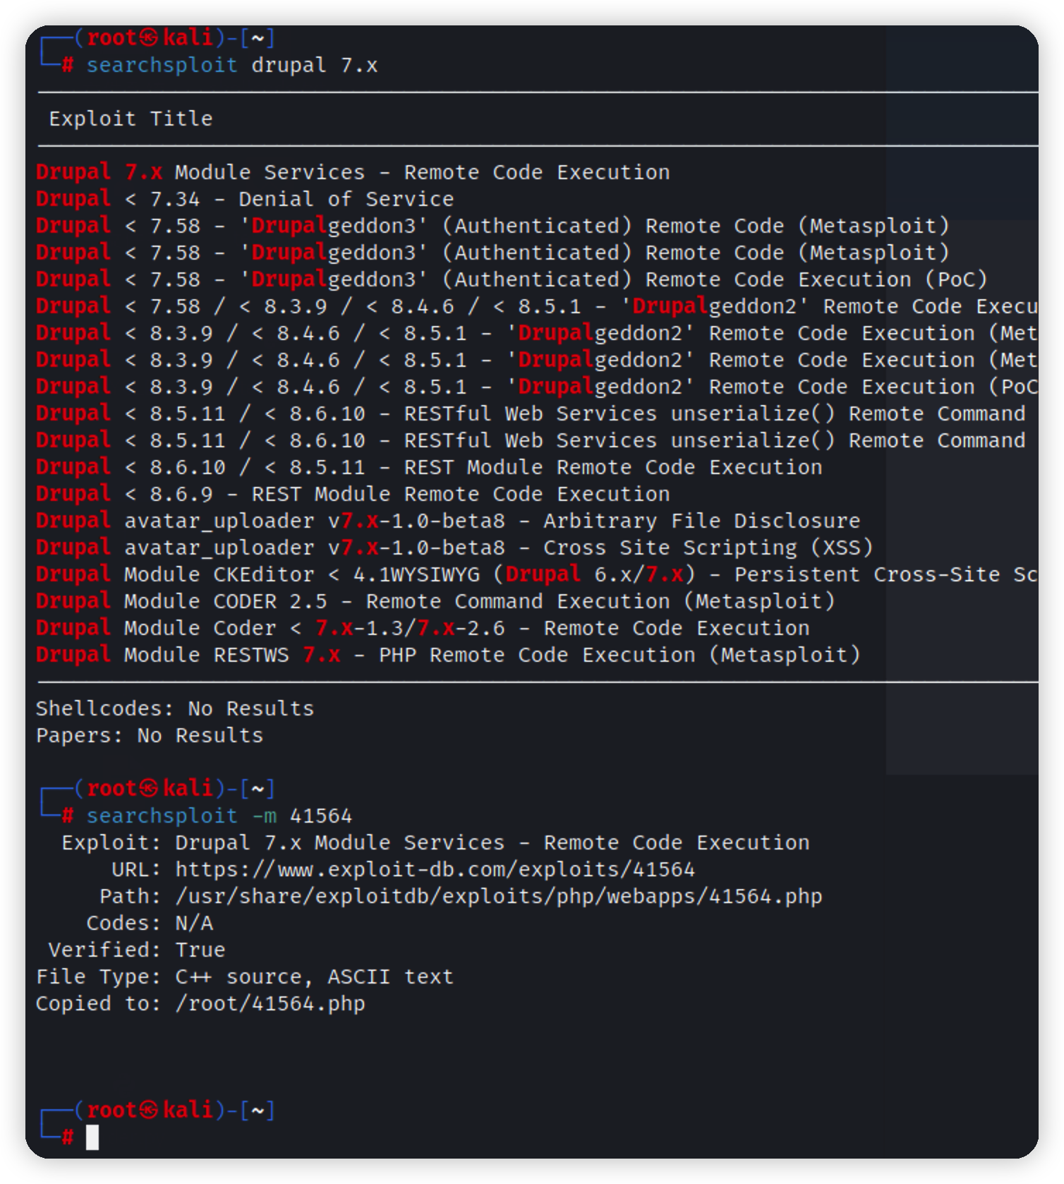The height and width of the screenshot is (1184, 1064).
Task: Select the Drupalgeddon3 '(PoC)' result line
Action: pos(512,279)
